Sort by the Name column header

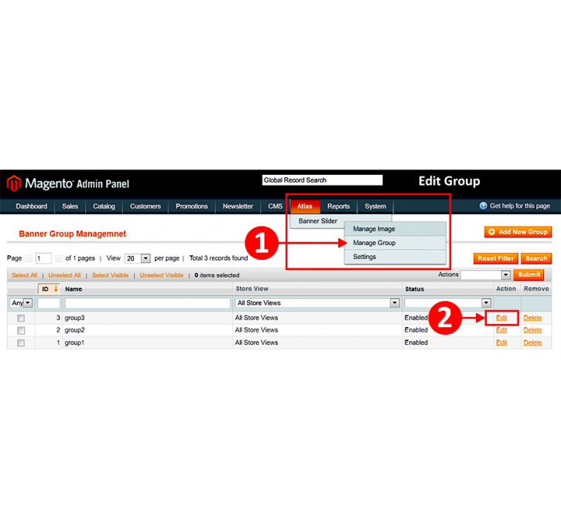click(x=74, y=289)
